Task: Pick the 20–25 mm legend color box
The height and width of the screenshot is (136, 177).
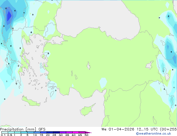Action: tap(50, 132)
